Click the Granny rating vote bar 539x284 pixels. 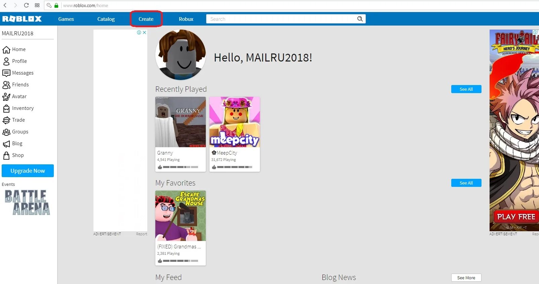point(181,167)
